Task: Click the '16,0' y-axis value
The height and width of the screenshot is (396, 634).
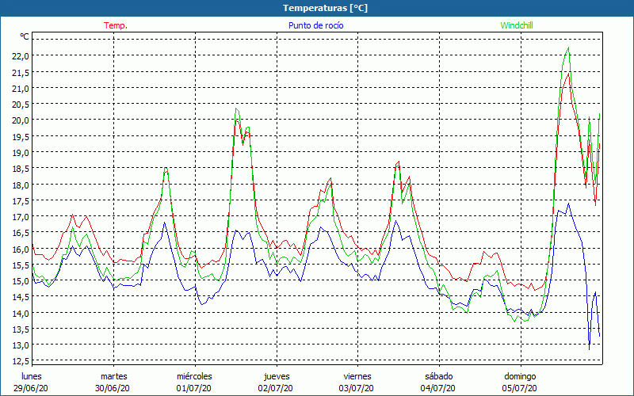Action: 21,249
